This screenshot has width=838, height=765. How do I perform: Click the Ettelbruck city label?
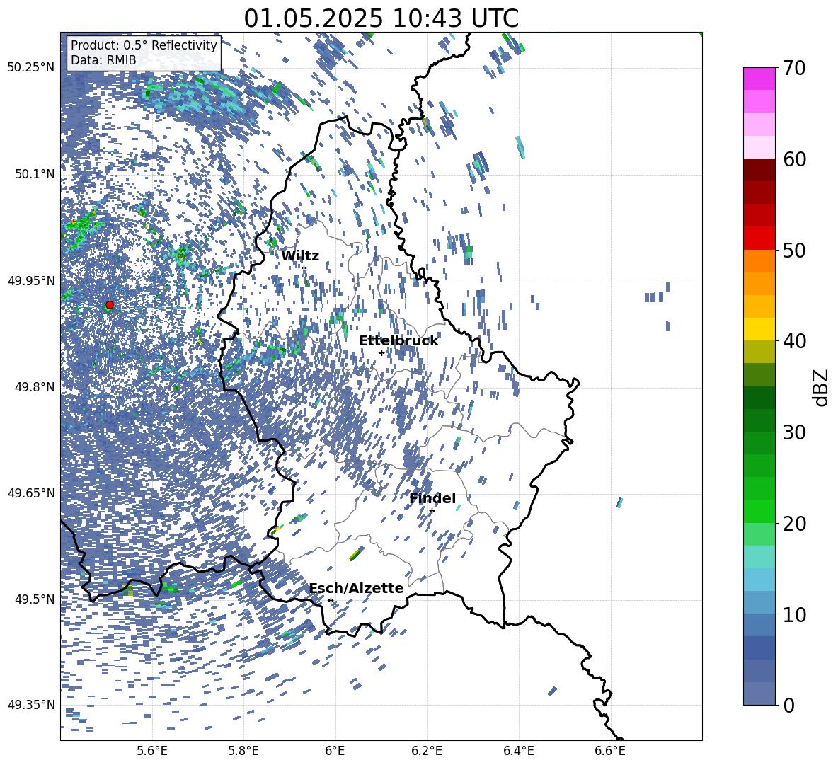click(x=398, y=341)
